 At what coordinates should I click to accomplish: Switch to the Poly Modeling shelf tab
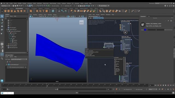click(19, 8)
